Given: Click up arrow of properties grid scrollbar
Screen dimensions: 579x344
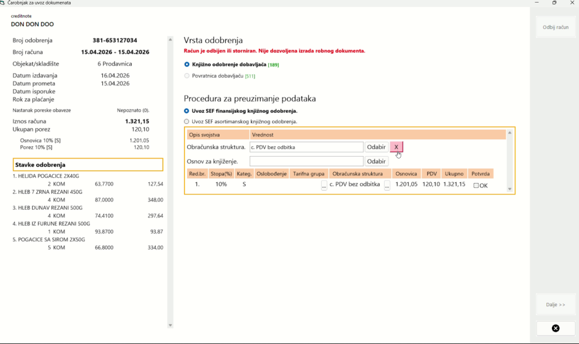Looking at the screenshot, I should coord(510,133).
